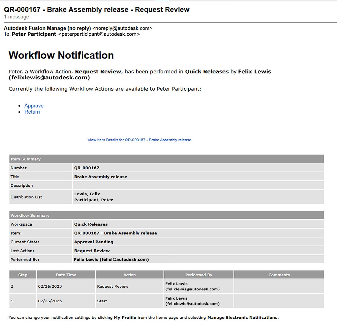Click the email subject line heading
The image size is (337, 321).
97,10
